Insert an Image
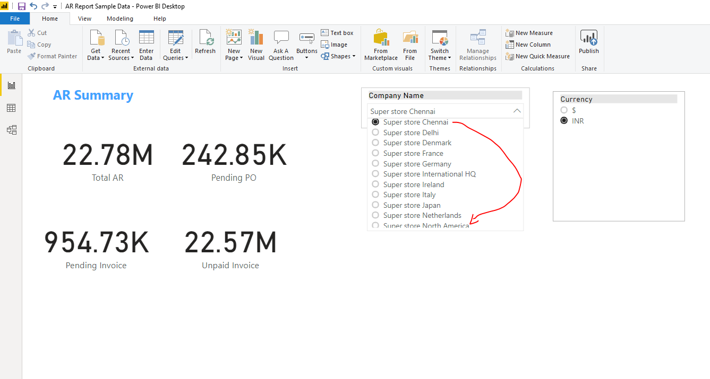Screen dimensions: 710x379 tap(334, 45)
